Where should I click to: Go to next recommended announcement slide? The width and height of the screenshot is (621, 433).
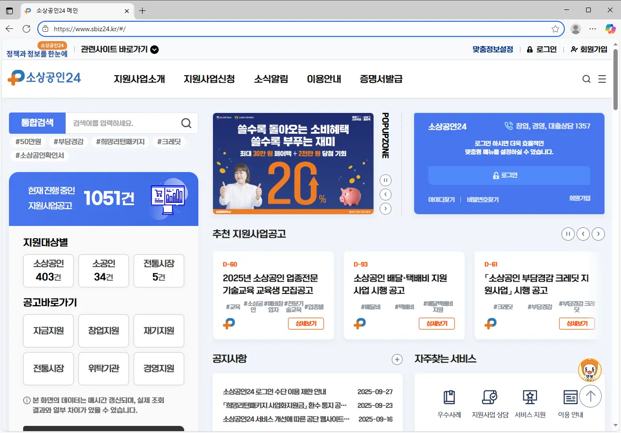[598, 234]
